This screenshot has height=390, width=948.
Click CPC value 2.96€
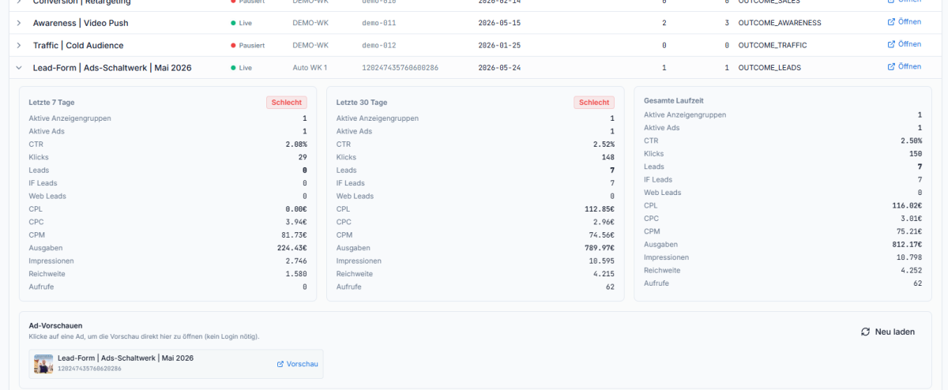click(x=604, y=222)
